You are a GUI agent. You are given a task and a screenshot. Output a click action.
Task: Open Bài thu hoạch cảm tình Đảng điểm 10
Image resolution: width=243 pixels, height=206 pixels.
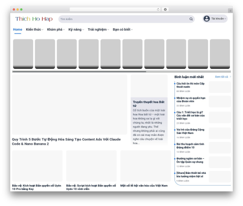190,146
